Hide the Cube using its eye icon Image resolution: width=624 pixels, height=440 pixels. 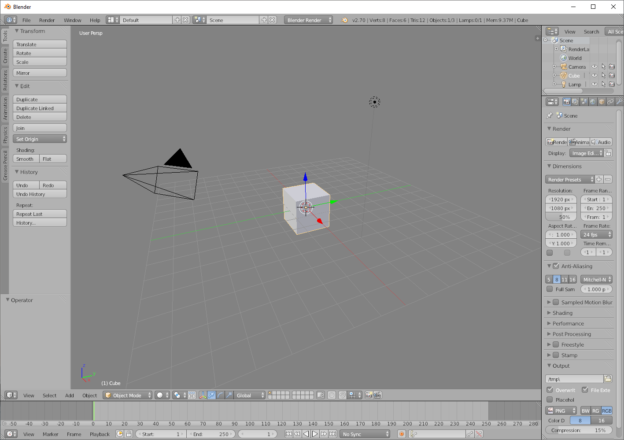pos(594,75)
